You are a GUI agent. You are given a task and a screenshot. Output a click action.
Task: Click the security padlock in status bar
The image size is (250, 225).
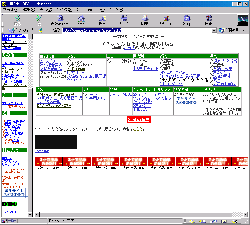(x=4, y=221)
